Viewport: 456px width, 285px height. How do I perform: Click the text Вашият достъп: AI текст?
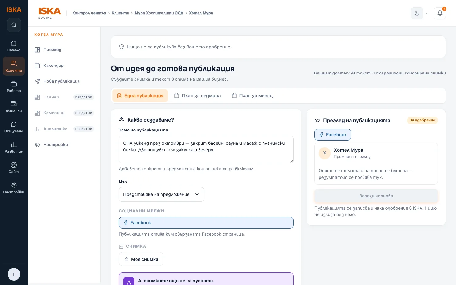click(342, 73)
